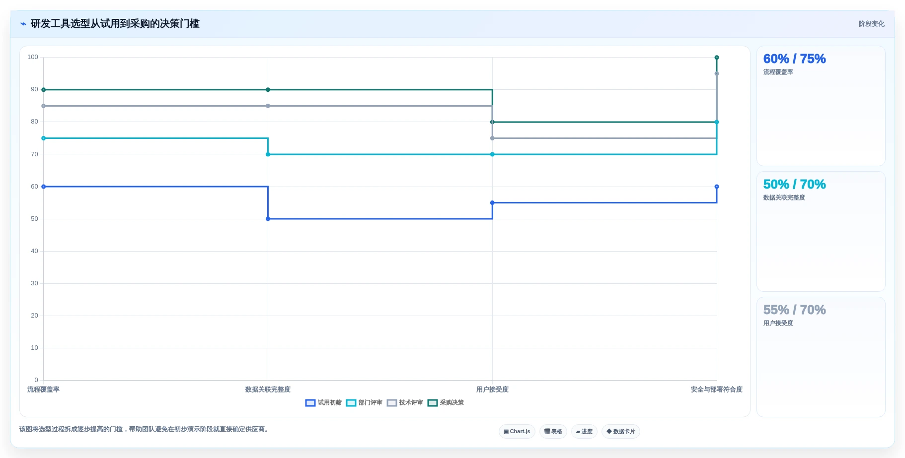Click 试用初筛 point at 安全与部署符合度 (60)

(x=717, y=187)
